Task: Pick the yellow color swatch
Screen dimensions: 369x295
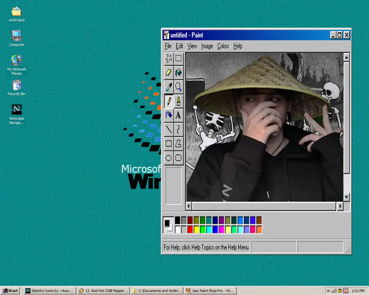Action: tap(197, 229)
